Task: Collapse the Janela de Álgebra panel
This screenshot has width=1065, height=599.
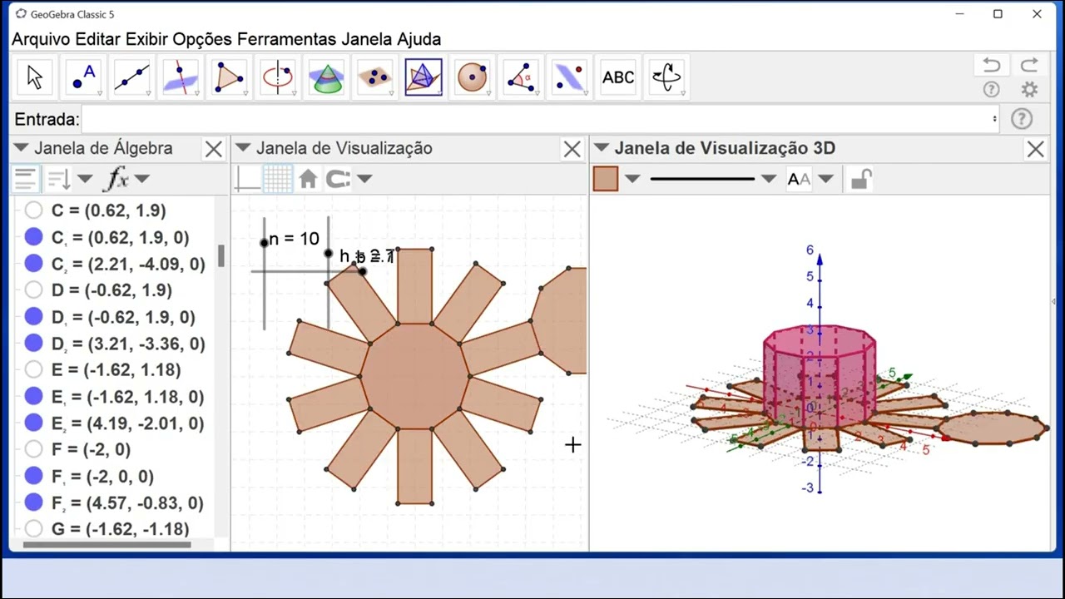Action: coord(21,148)
